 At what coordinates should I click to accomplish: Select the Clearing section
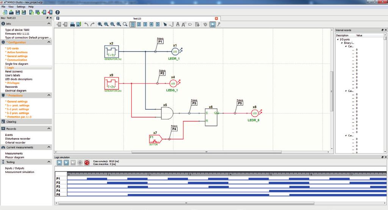pos(26,121)
